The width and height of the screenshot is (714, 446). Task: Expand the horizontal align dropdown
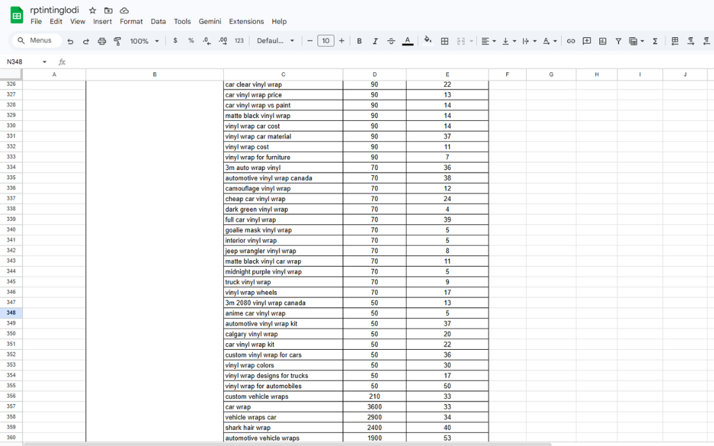(488, 41)
